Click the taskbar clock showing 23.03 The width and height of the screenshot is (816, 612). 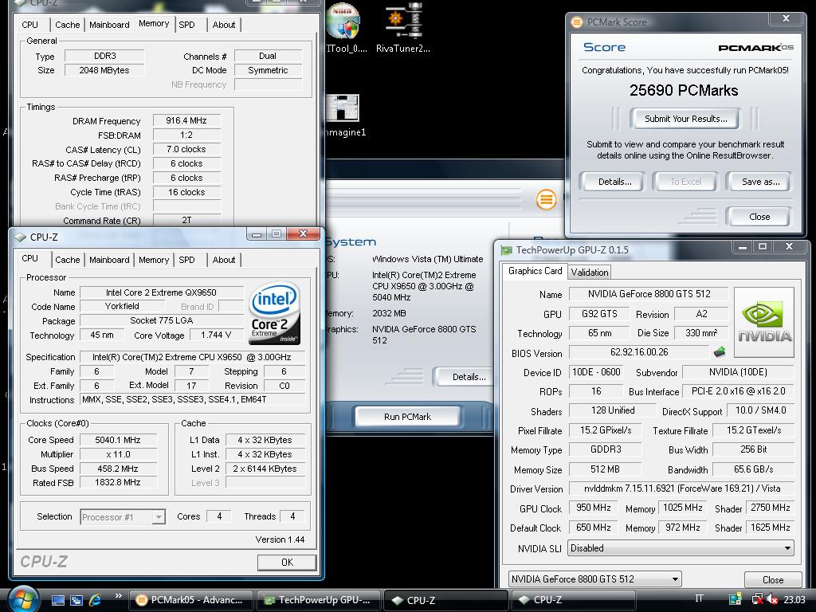click(794, 599)
